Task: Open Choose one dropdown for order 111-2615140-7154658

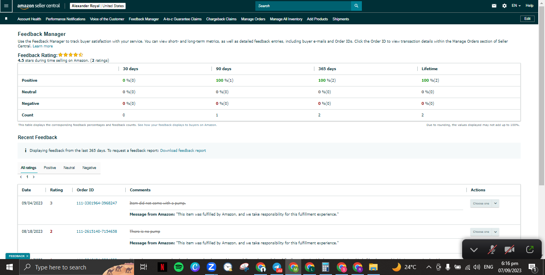Action: [484, 232]
